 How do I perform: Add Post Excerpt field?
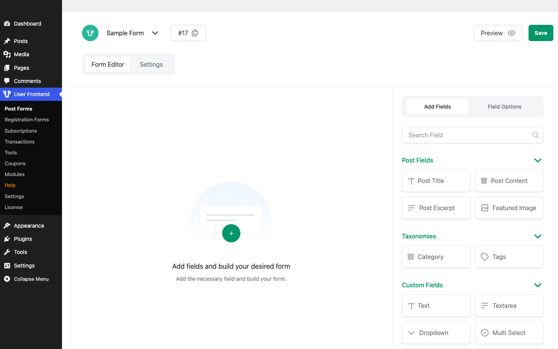coord(436,208)
